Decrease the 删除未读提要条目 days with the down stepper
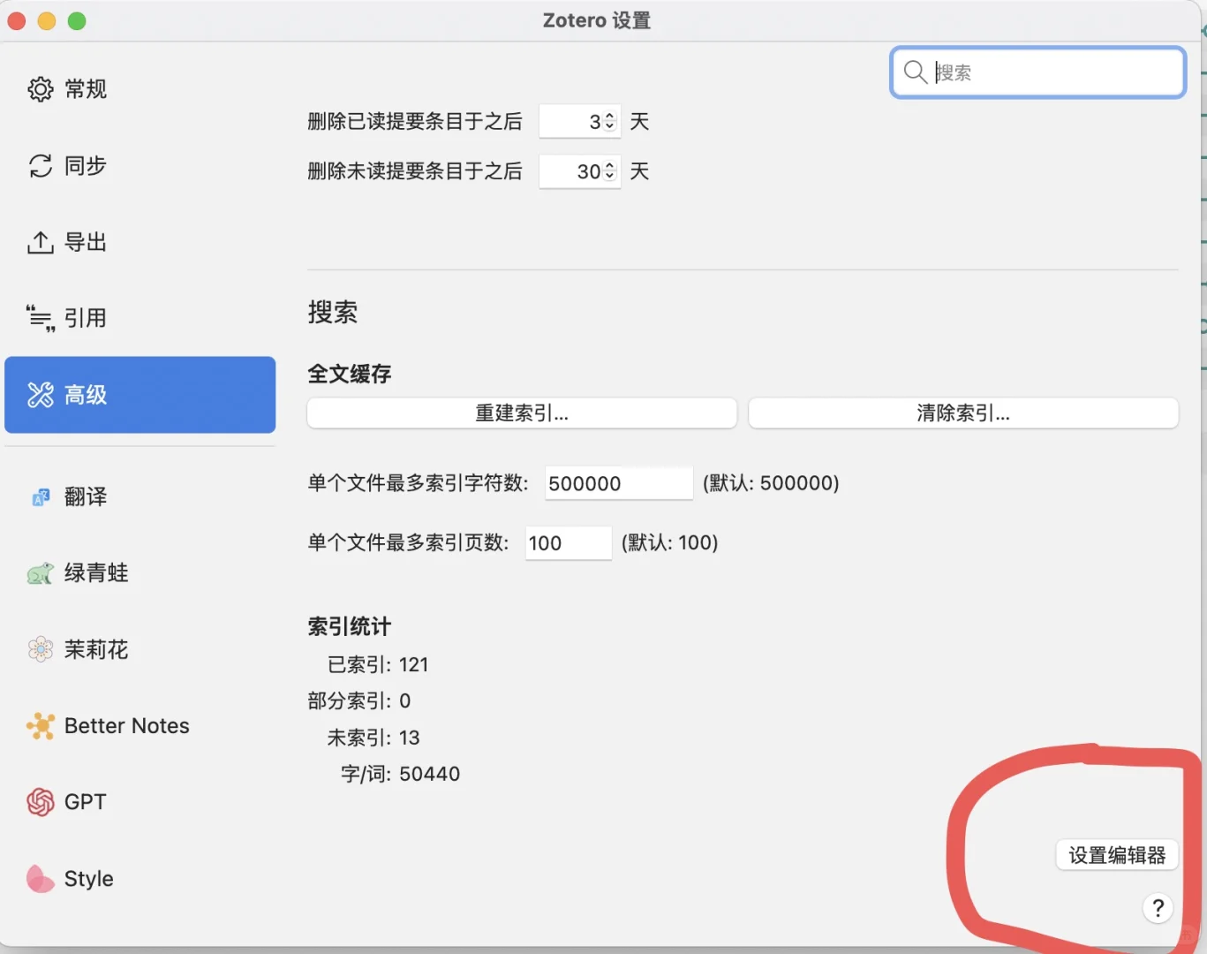The image size is (1207, 954). (x=608, y=176)
